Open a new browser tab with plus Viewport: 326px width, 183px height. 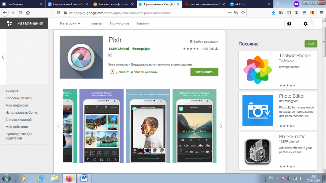click(277, 4)
